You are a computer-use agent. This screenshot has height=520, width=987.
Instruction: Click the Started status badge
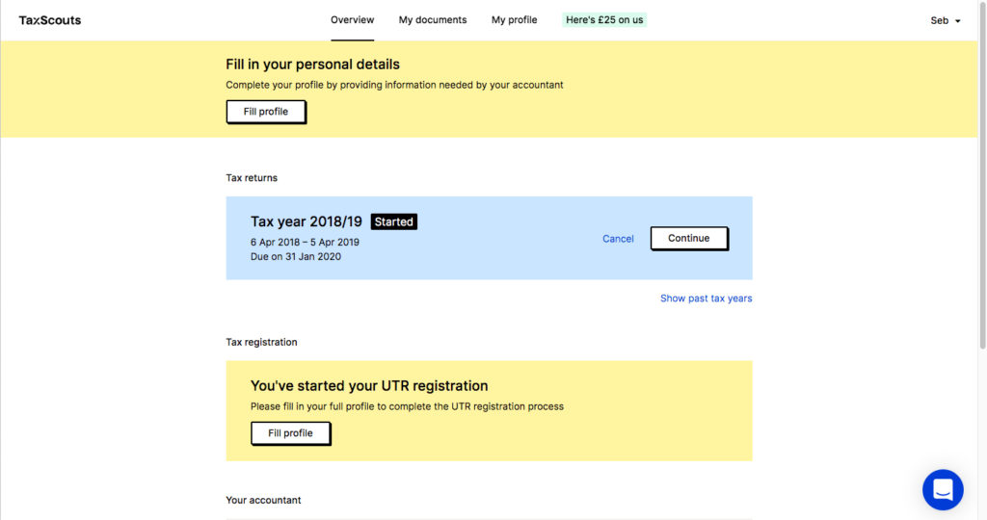[394, 221]
